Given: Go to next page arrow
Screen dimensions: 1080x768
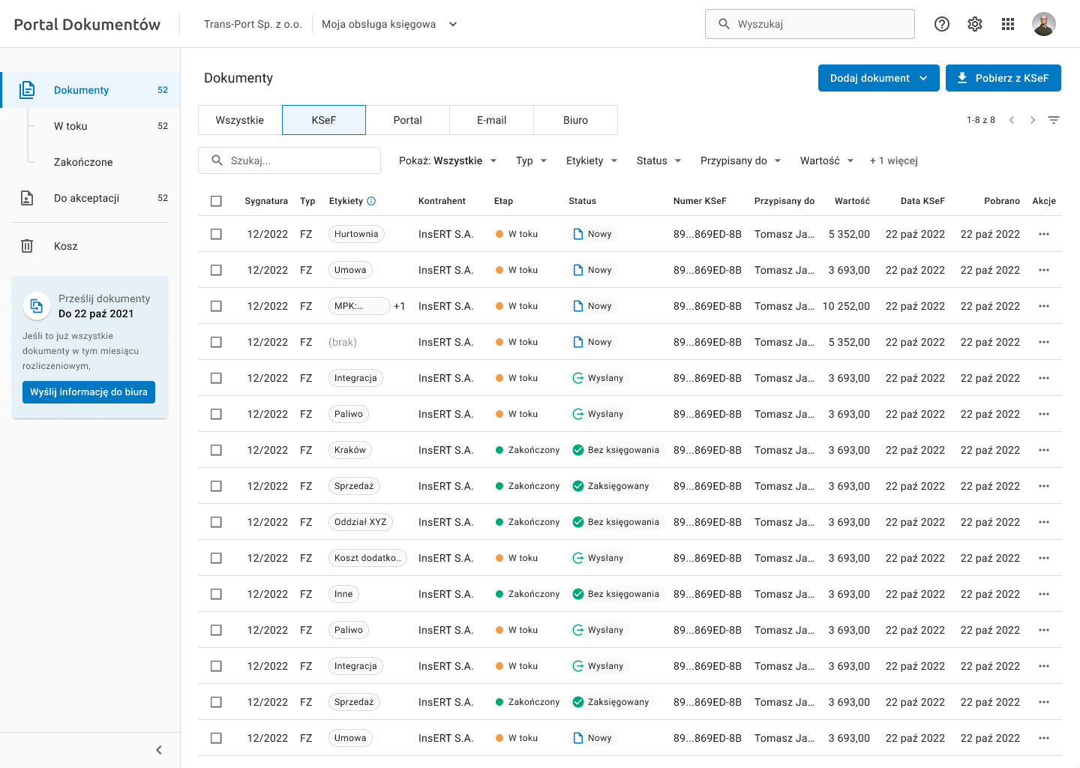Looking at the screenshot, I should 1033,120.
